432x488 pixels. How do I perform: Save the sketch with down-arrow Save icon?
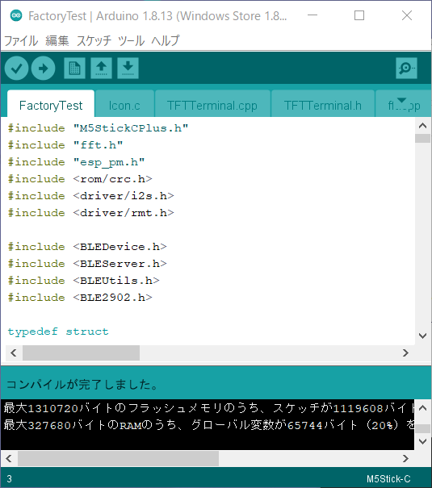point(128,68)
